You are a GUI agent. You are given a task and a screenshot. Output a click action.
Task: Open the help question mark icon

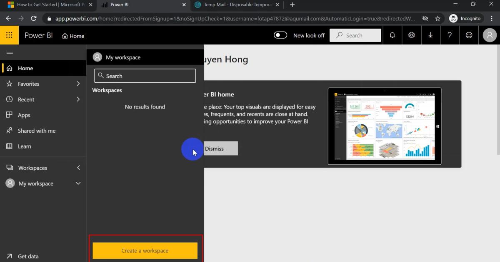(450, 35)
